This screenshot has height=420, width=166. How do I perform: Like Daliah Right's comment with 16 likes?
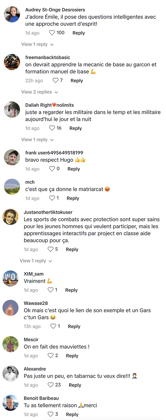pos(52,128)
